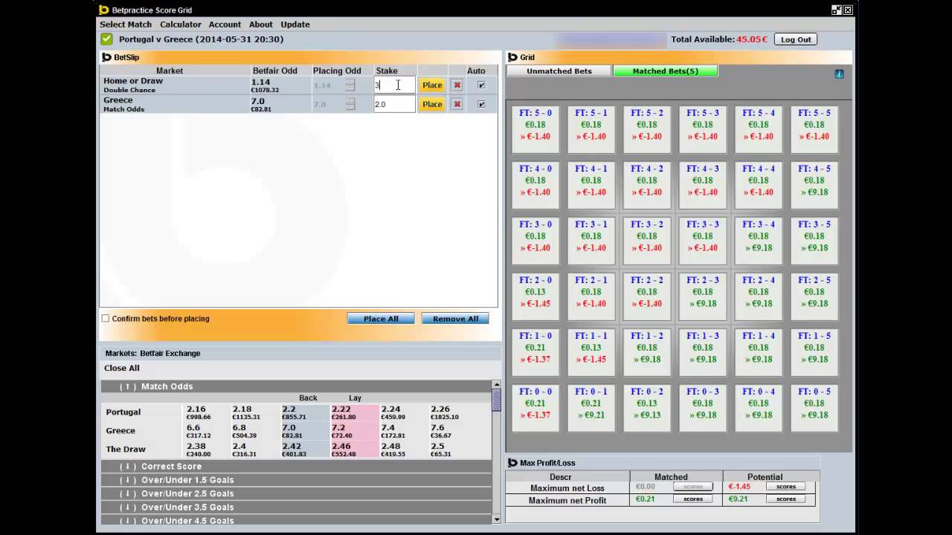Toggle Auto checkbox for Home or Draw
Viewport: 952px width, 535px height.
[481, 85]
